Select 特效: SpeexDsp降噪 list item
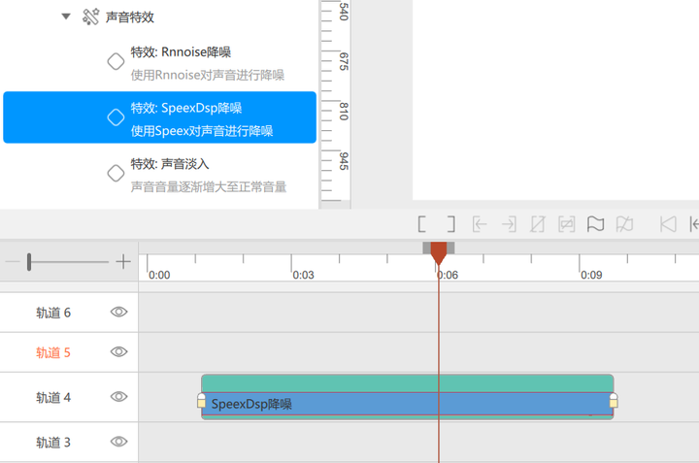 coord(159,117)
